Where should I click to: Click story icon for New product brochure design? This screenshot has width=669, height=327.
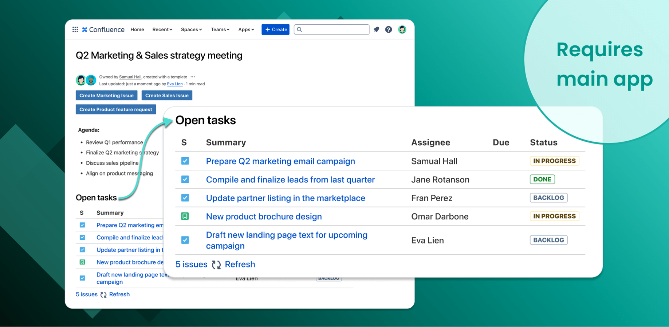click(x=185, y=216)
